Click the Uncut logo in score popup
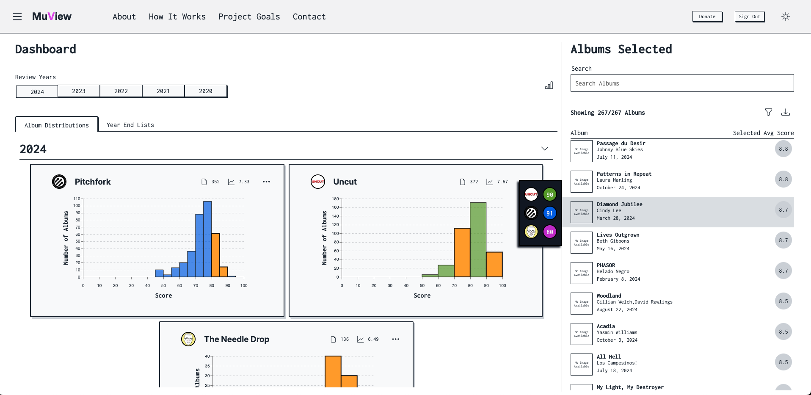Image resolution: width=811 pixels, height=395 pixels. tap(531, 194)
